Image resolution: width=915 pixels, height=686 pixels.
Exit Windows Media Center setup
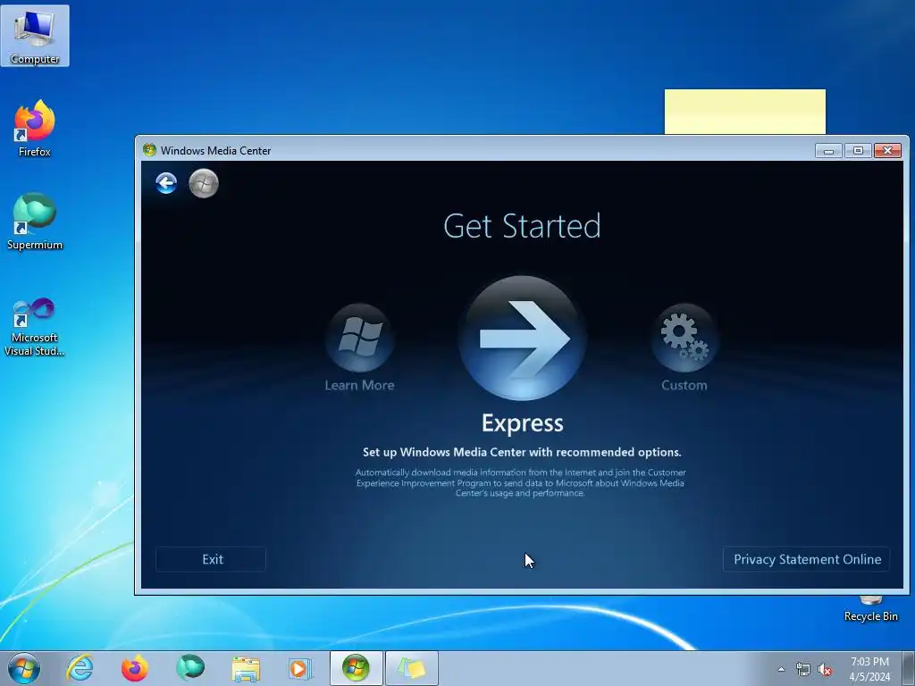point(211,559)
